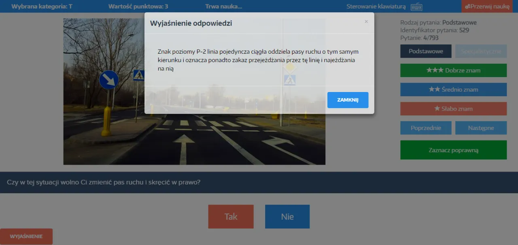Screen dimensions: 518x245
Task: Click the keyboard control icon
Action: click(x=416, y=6)
